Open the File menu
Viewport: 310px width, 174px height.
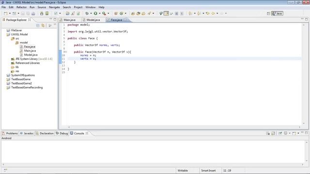(x=3, y=7)
